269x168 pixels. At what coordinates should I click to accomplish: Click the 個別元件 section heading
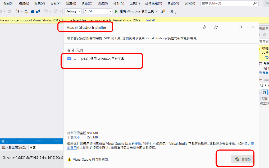(75, 50)
